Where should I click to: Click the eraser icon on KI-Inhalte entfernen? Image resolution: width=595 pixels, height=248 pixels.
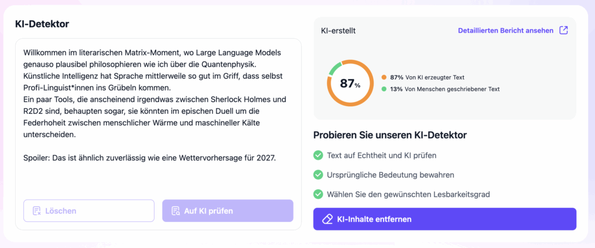click(327, 219)
